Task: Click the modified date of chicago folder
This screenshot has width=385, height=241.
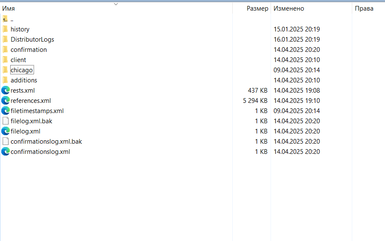Action: [297, 70]
